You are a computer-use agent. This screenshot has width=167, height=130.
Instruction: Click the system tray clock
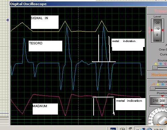tap(159, 129)
